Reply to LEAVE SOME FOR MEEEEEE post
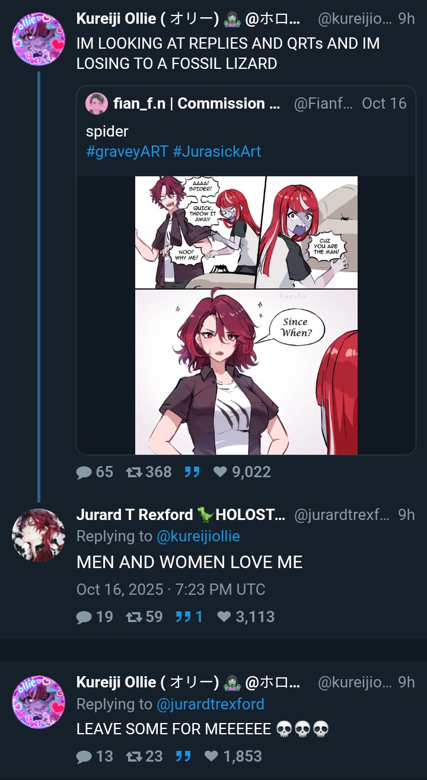The image size is (427, 780). tap(94, 756)
